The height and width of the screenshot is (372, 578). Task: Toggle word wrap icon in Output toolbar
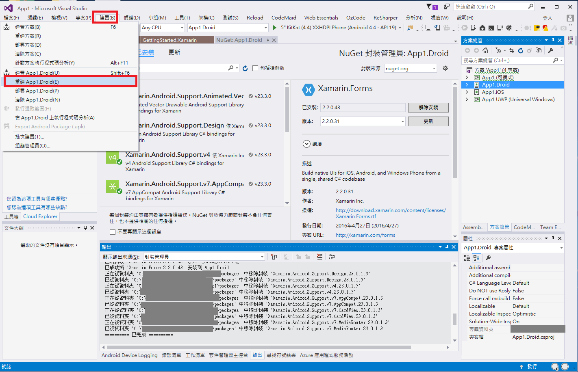332,257
